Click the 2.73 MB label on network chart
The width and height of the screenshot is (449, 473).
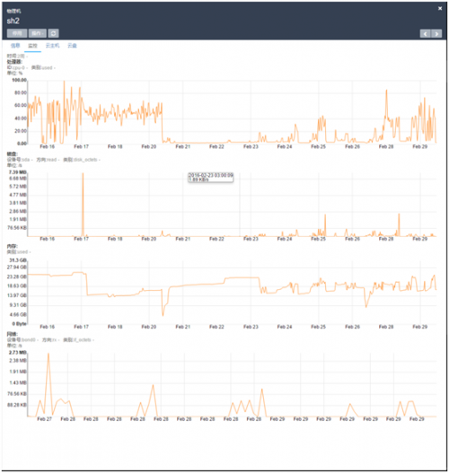[18, 353]
